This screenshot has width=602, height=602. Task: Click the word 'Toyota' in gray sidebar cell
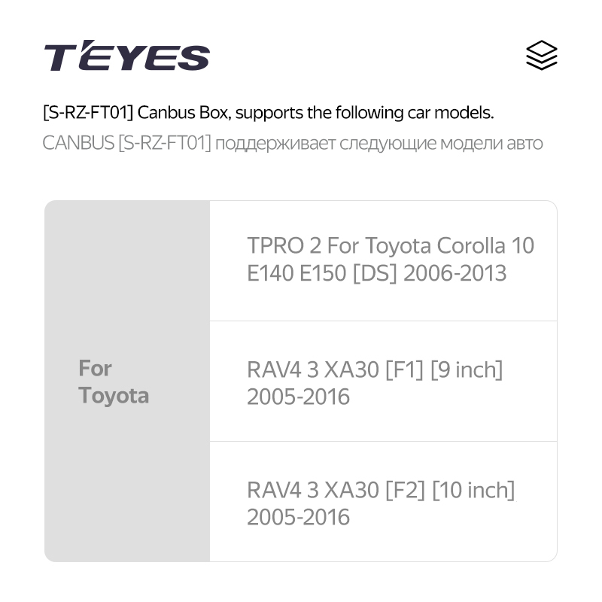[x=114, y=396]
